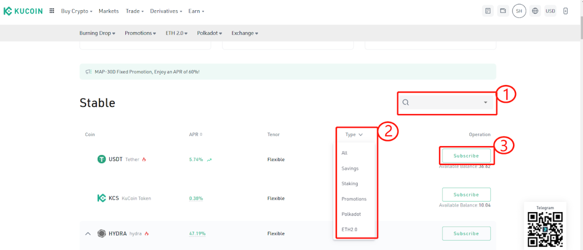This screenshot has width=583, height=250.
Task: Open the MAP-30D Fixed Promotion banner
Action: click(288, 71)
